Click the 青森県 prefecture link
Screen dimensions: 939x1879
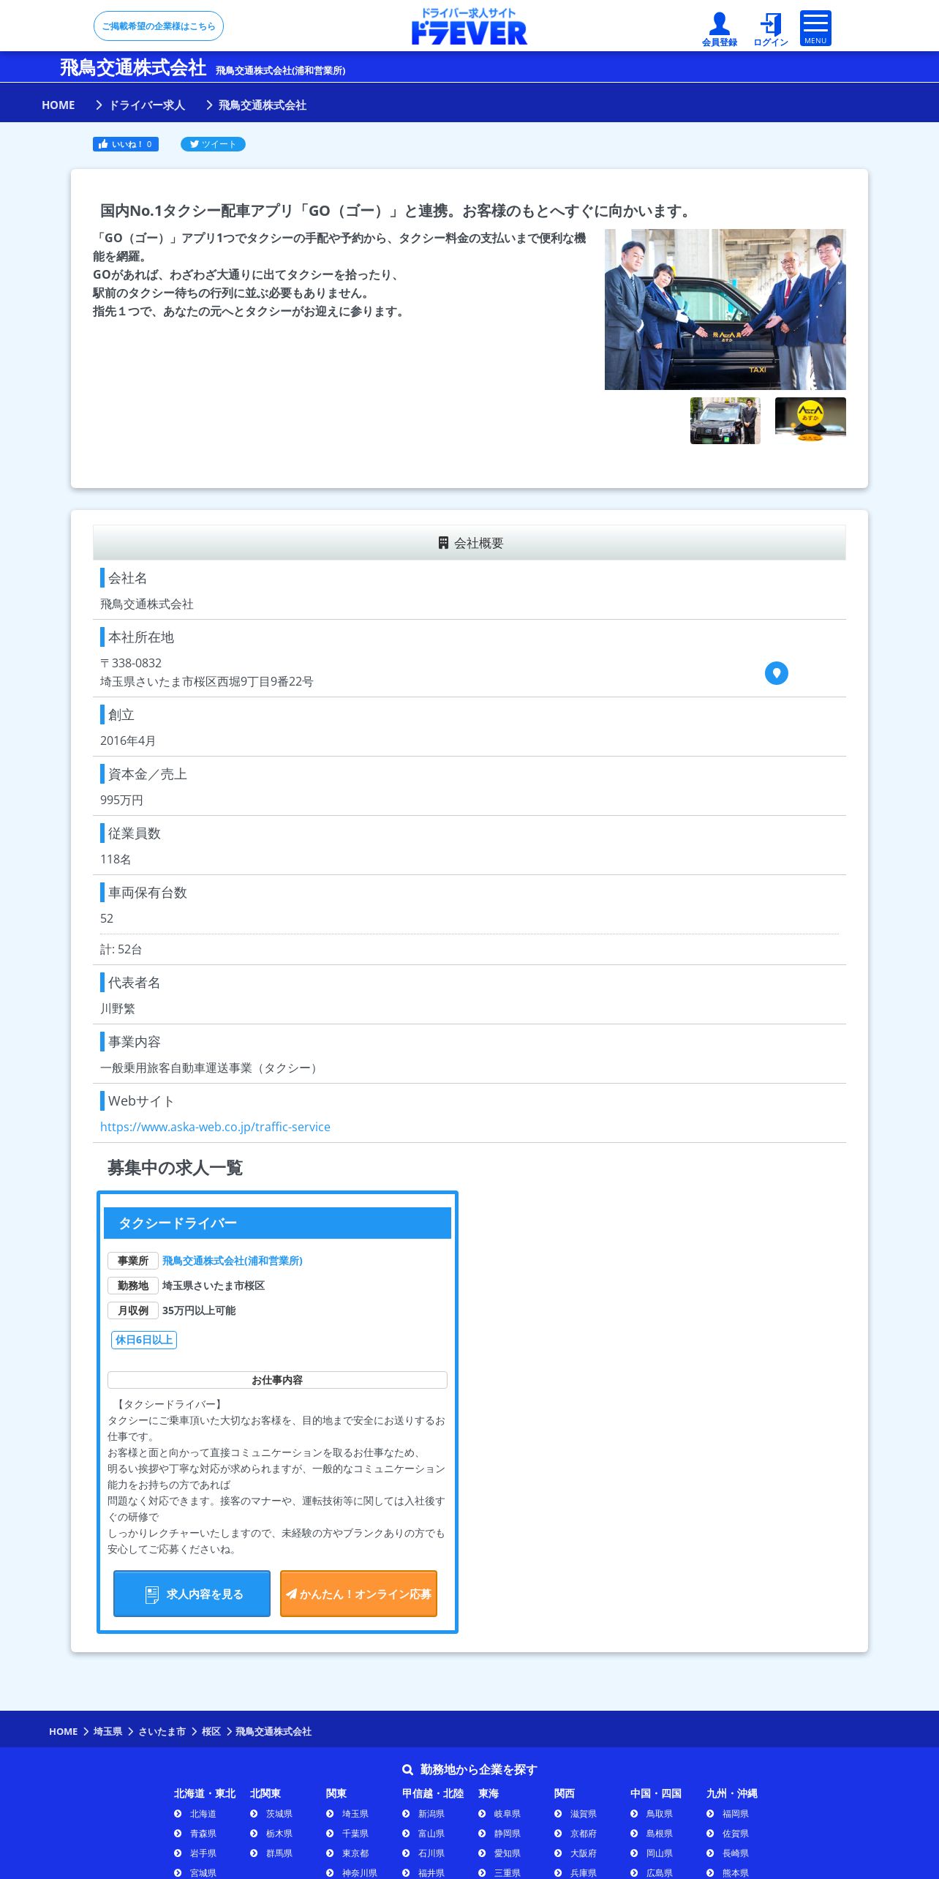point(203,1834)
